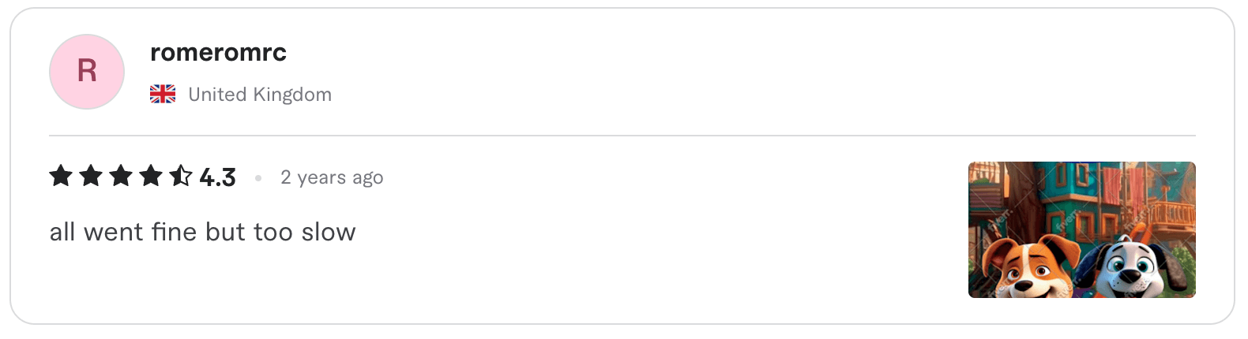Click the pink 'R' avatar circle
1248x339 pixels.
87,72
